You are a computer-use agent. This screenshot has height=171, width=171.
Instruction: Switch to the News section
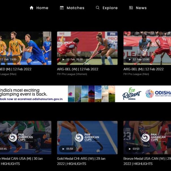coord(138,8)
